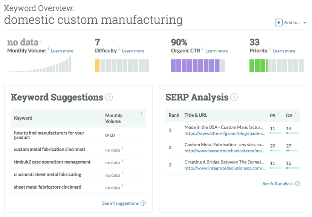Screen dimensions: 312x217
Task: Click info icon beside DA column header
Action: (x=295, y=113)
